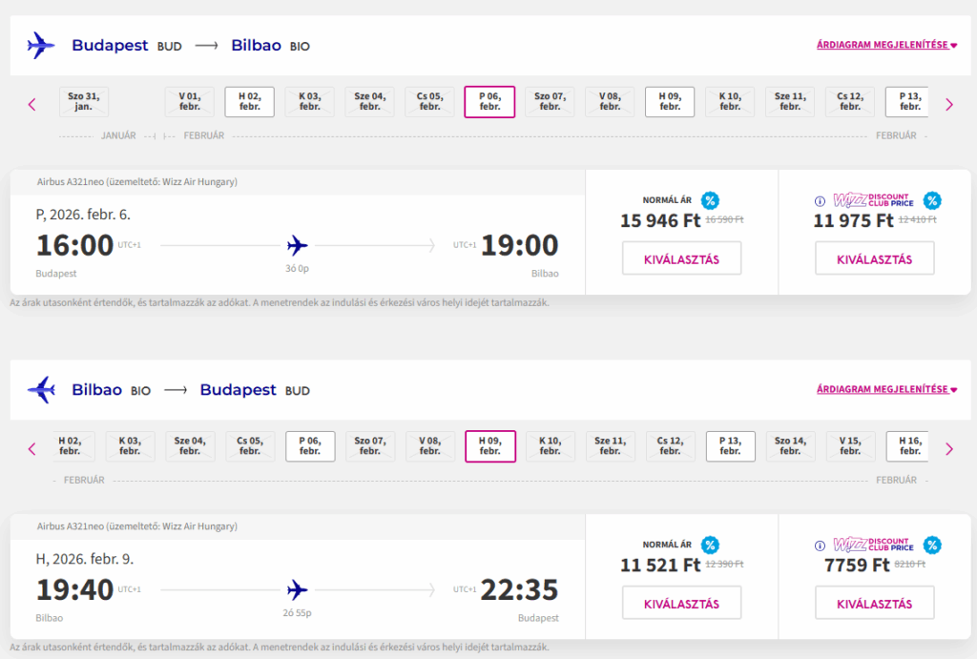
Task: Click the info icon beside outbound Wizz Discount Club price
Action: (819, 201)
